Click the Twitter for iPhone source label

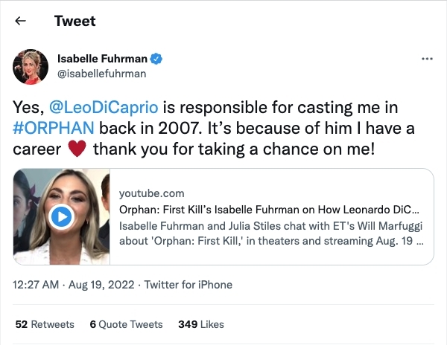pos(188,285)
